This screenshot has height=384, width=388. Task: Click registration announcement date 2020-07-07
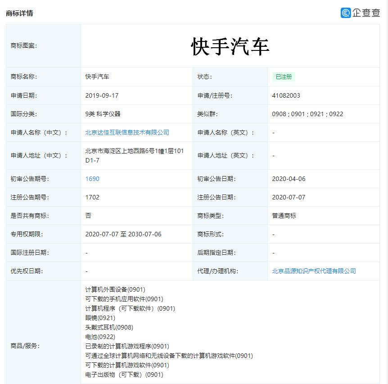tap(289, 197)
